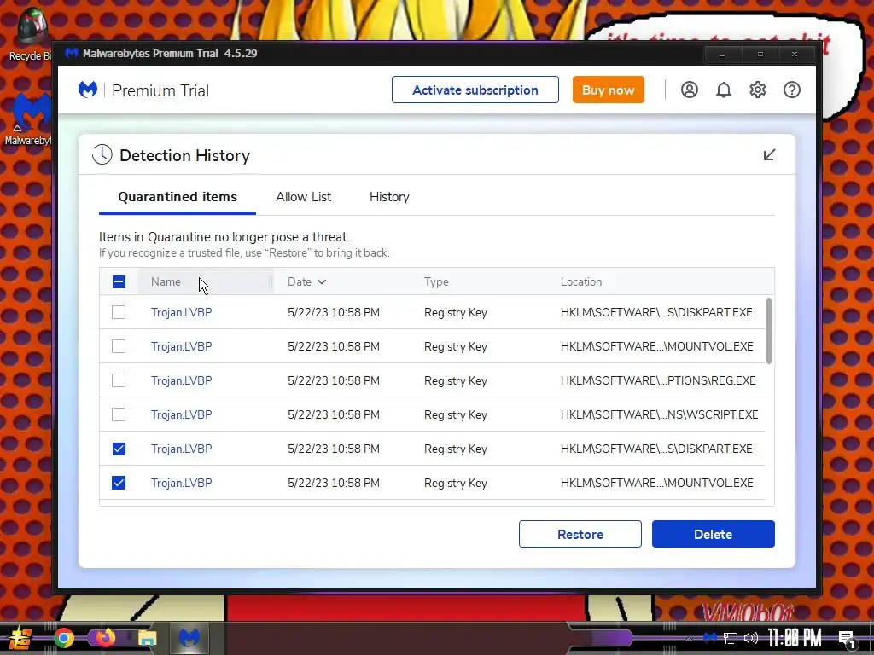This screenshot has height=655, width=874.
Task: Click the Activate subscription button
Action: (x=475, y=90)
